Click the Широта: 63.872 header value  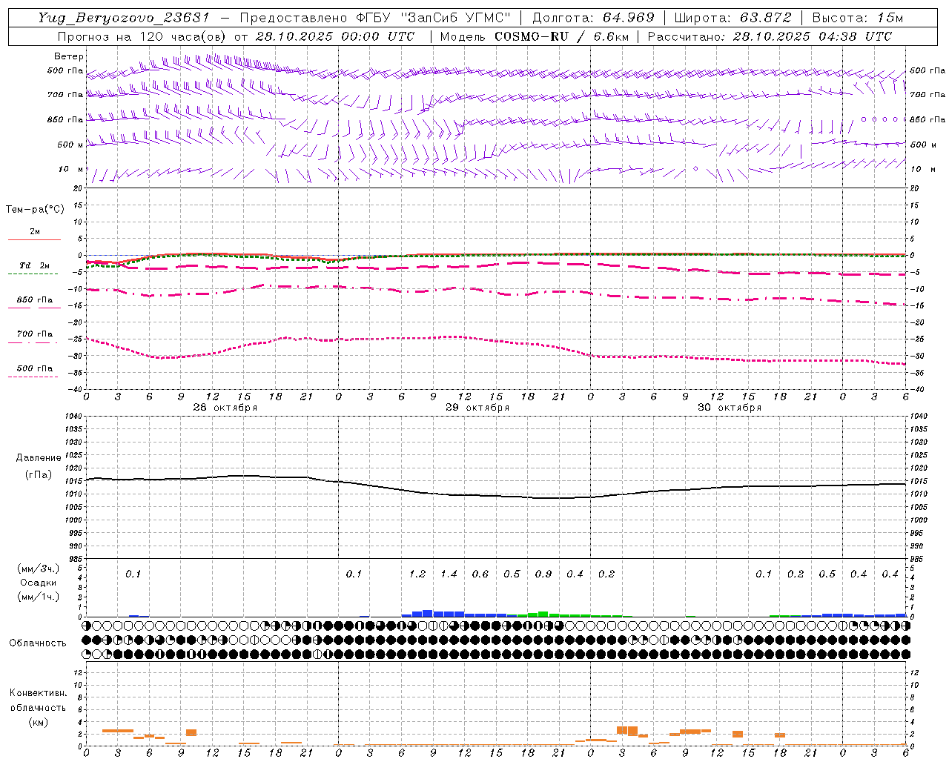733,18
